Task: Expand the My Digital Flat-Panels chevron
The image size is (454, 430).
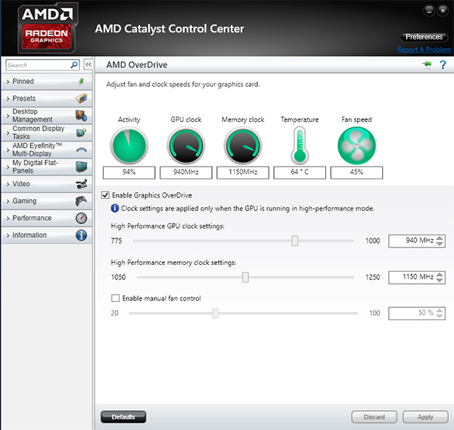Action: pos(8,167)
